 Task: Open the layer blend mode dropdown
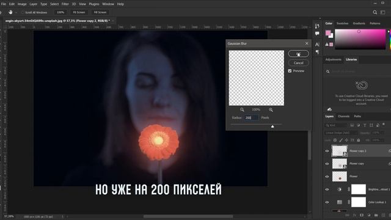[341, 133]
